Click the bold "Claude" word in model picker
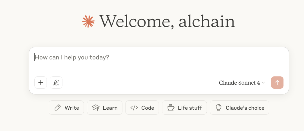 pyautogui.click(x=228, y=83)
